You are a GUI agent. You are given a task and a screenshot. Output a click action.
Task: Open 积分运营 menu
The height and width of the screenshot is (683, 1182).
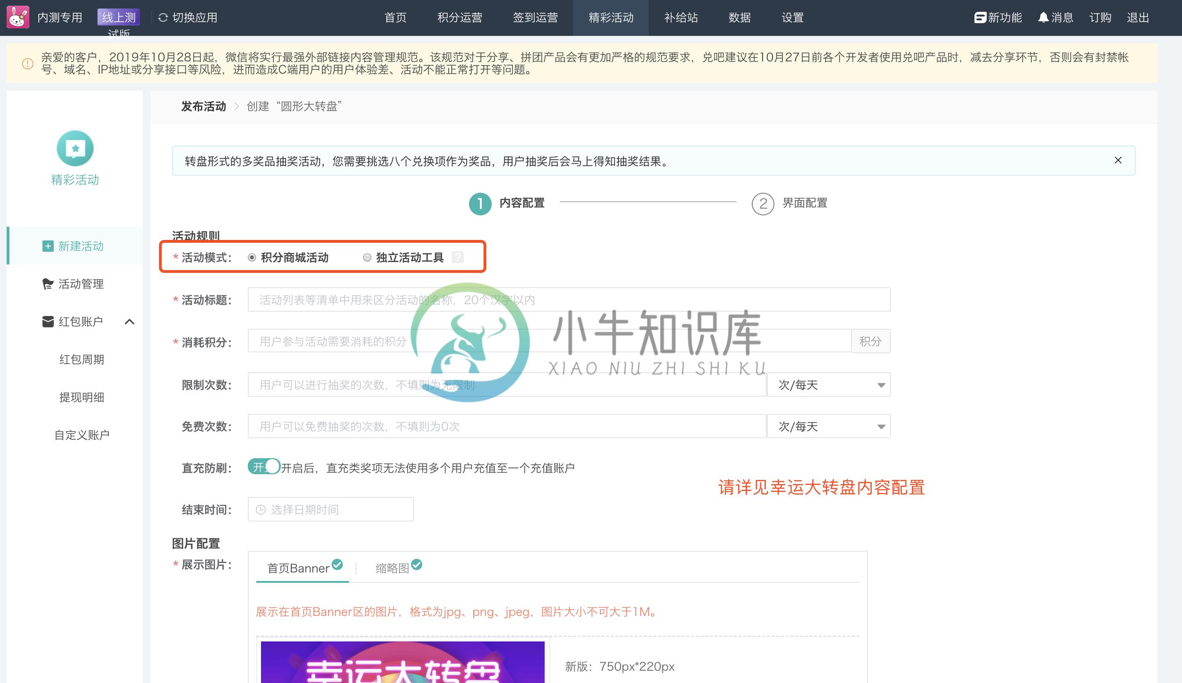460,17
